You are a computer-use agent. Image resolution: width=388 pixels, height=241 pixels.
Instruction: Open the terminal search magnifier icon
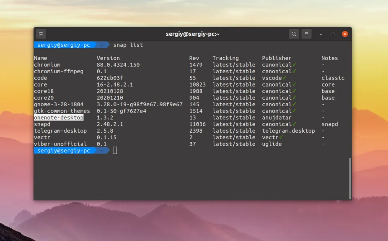(294, 33)
